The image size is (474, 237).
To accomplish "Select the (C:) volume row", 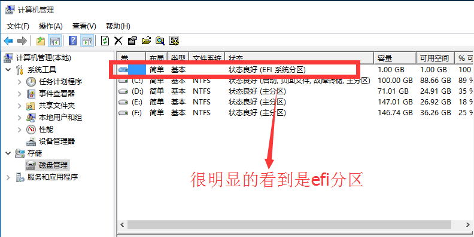I will coord(296,81).
